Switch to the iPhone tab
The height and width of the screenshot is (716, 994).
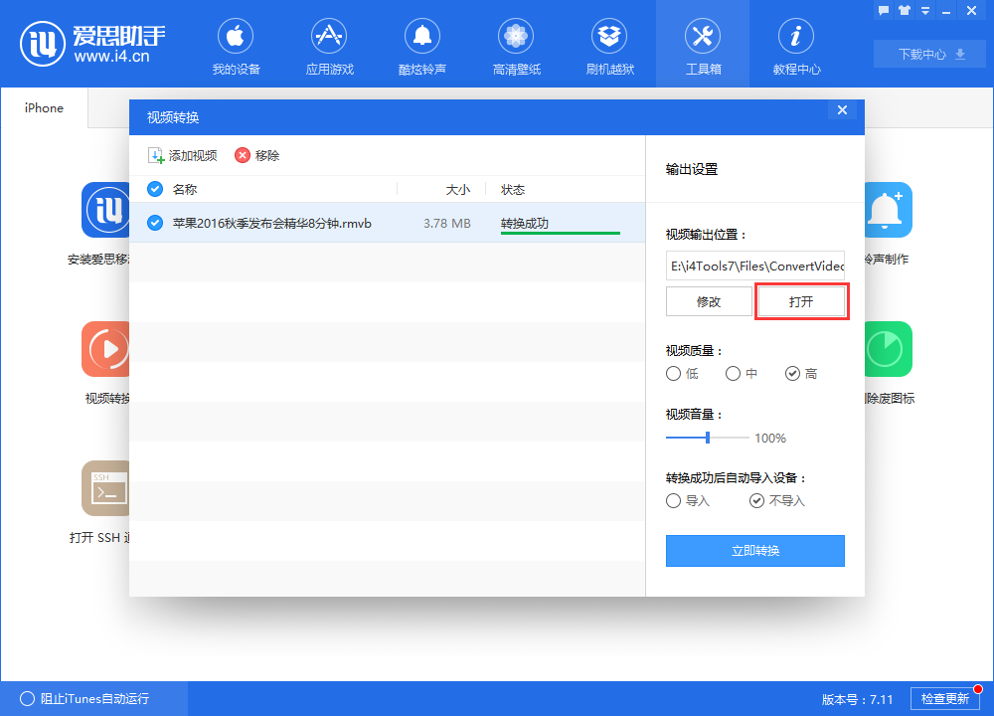(44, 107)
